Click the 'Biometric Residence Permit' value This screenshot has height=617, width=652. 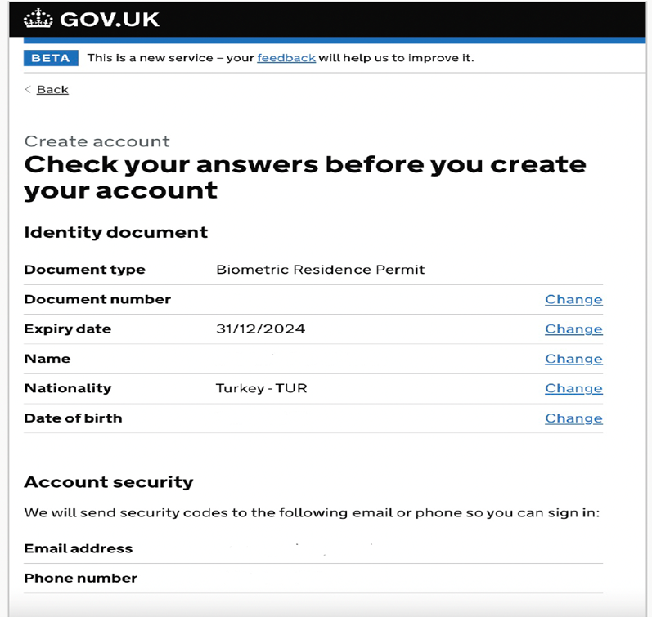click(320, 270)
